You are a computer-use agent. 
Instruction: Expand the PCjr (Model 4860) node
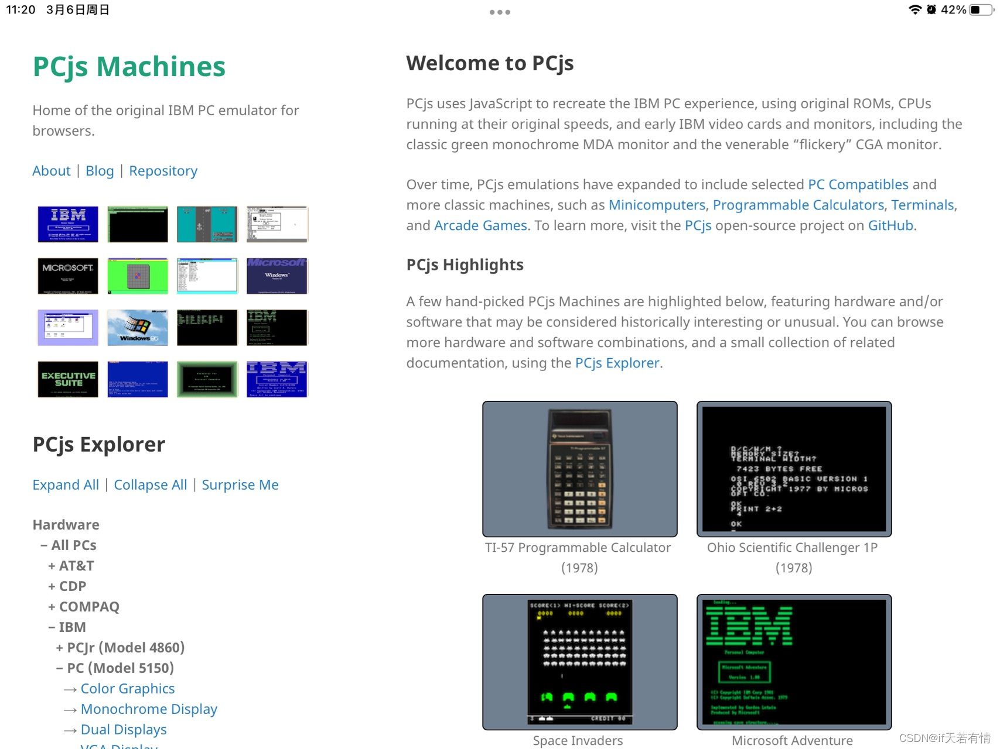point(120,647)
